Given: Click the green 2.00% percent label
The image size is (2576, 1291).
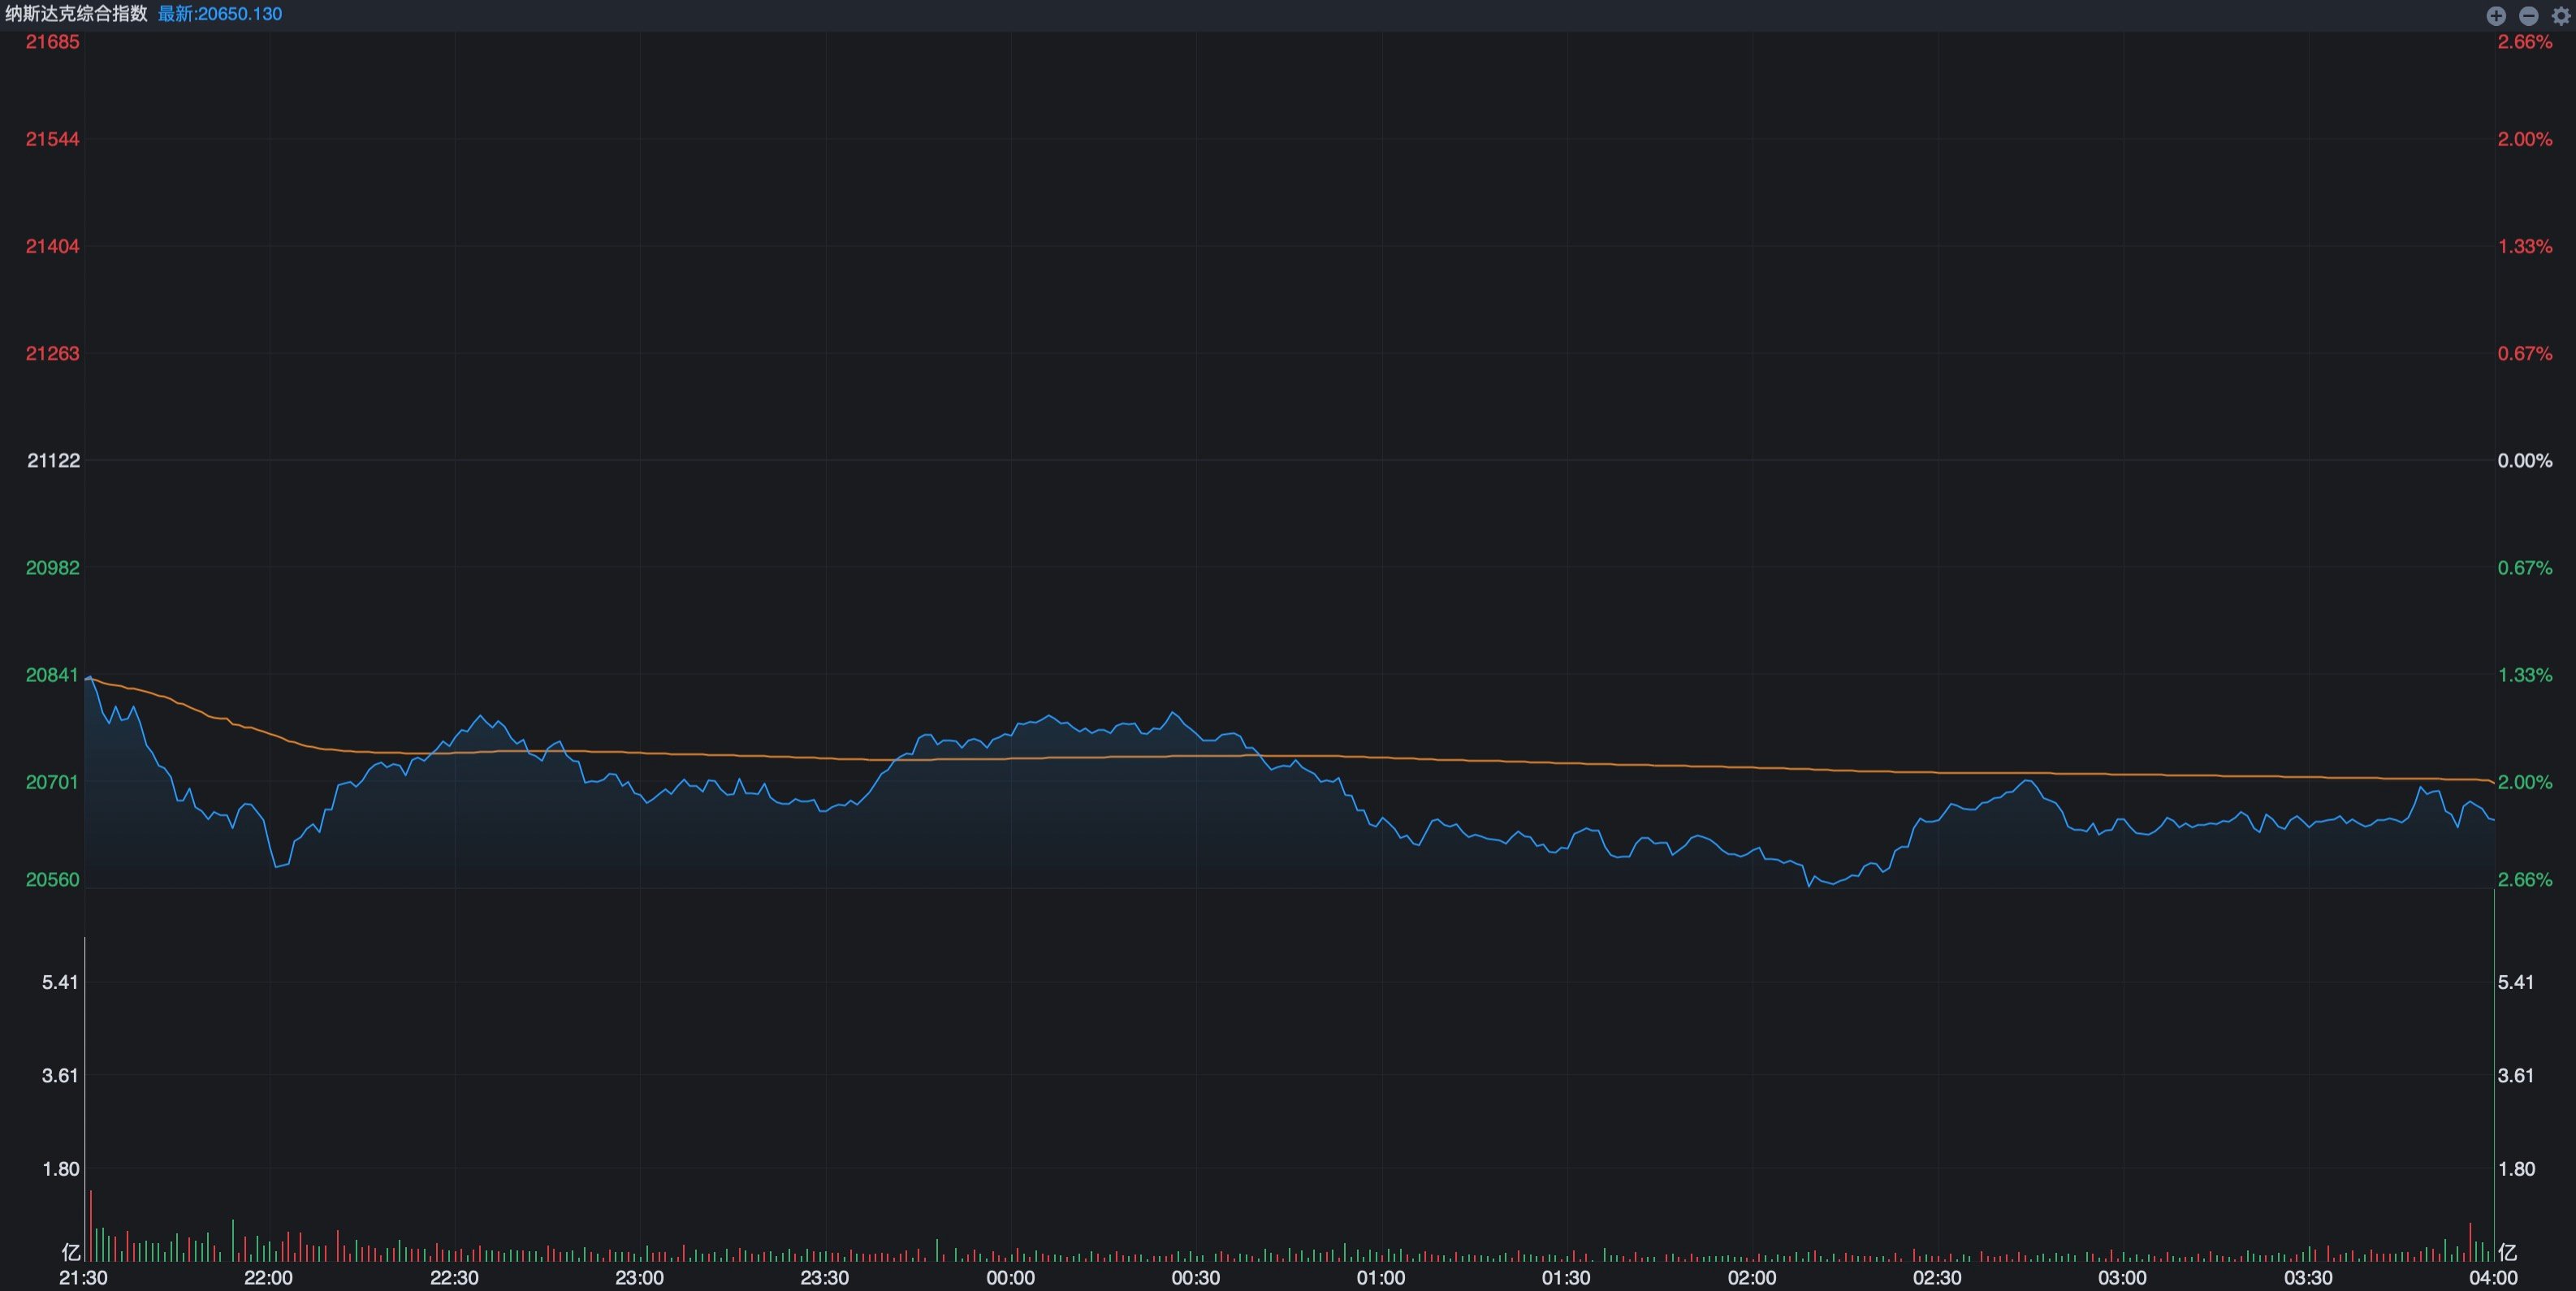Looking at the screenshot, I should click(x=2525, y=782).
